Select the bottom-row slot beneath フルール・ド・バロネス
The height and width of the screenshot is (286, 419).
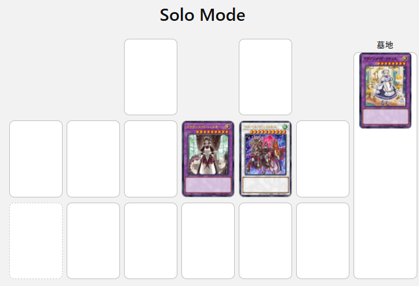click(265, 241)
